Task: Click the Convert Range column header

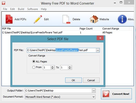Action: coord(116,29)
